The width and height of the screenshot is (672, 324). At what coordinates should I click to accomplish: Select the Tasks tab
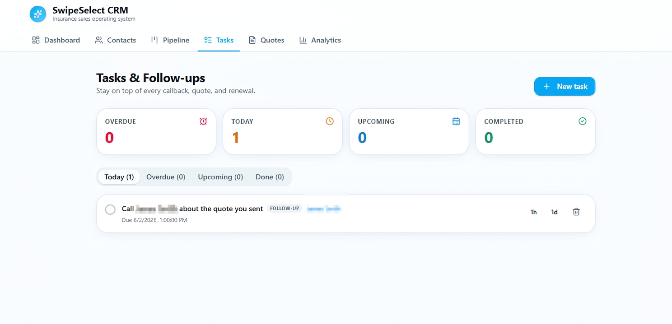click(x=219, y=40)
